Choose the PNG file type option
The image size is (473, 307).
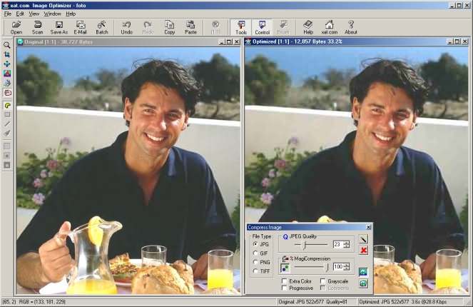coord(256,262)
